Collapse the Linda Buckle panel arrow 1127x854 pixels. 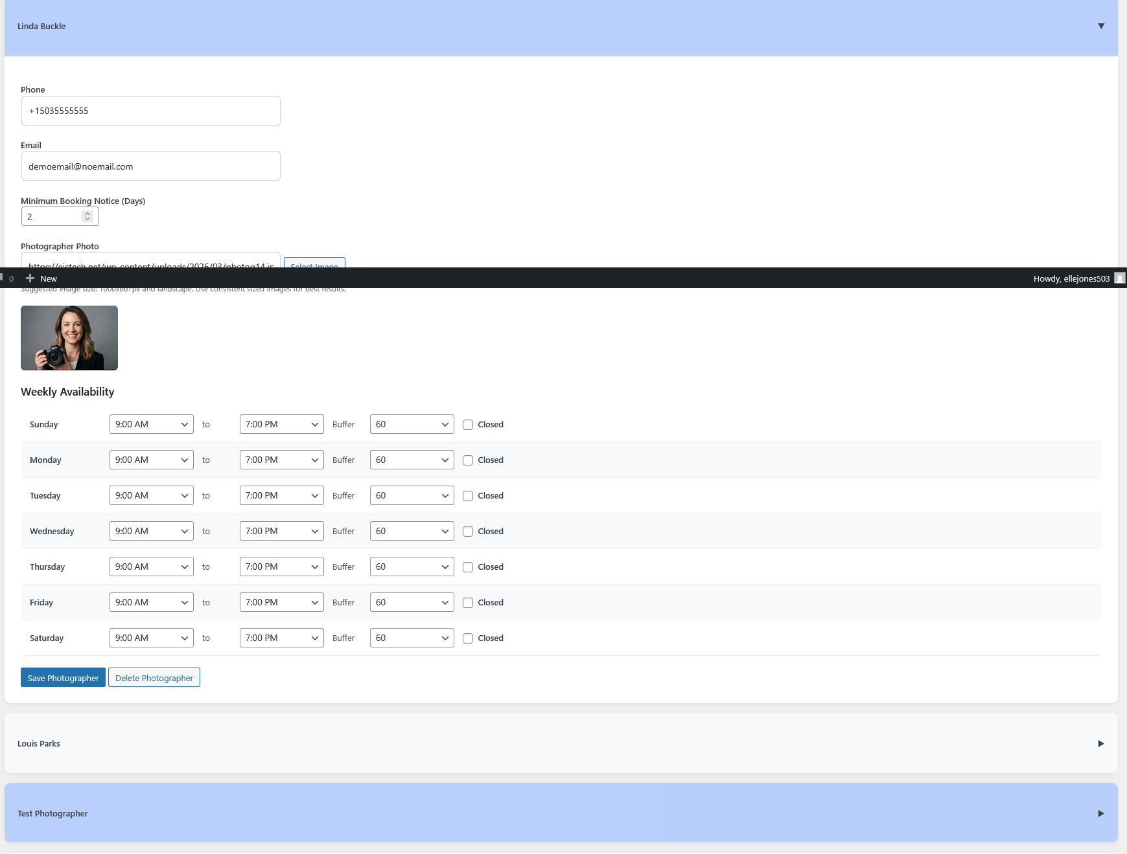(1100, 27)
